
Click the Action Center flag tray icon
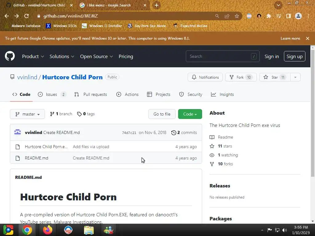(x=269, y=230)
